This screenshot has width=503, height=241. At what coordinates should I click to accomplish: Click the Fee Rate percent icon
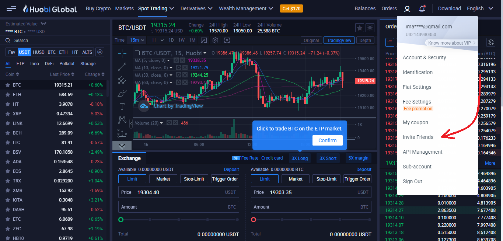[236, 158]
